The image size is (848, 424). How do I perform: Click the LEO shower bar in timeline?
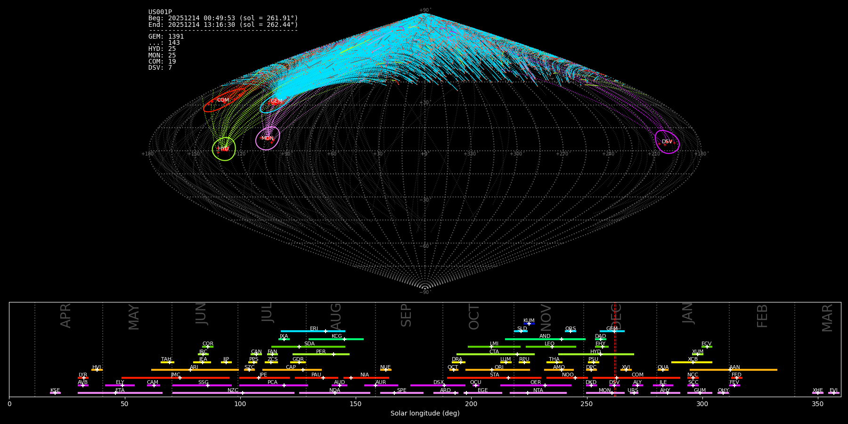pyautogui.click(x=551, y=347)
